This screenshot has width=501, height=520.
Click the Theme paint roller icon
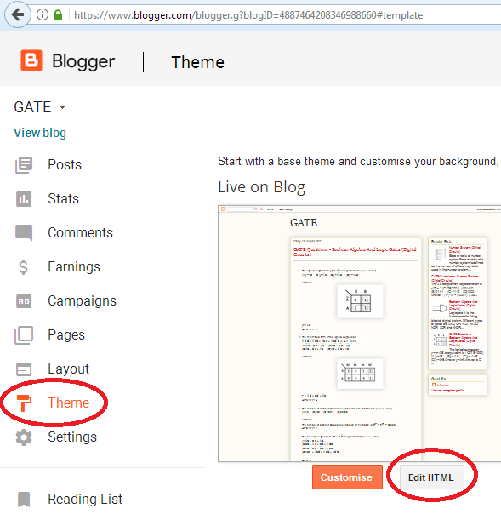[x=24, y=403]
